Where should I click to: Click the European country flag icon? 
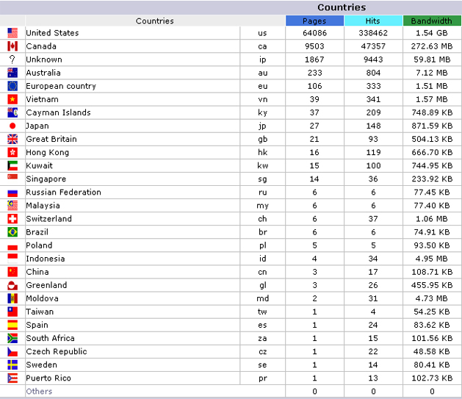pos(12,86)
